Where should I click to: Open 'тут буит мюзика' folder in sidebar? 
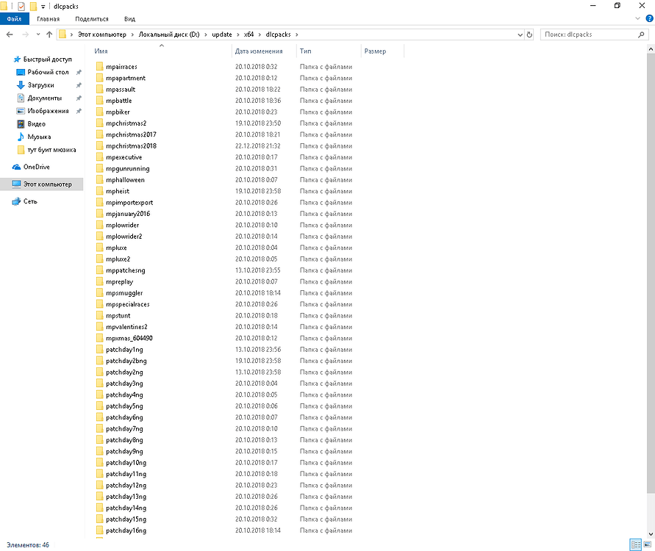pos(46,150)
